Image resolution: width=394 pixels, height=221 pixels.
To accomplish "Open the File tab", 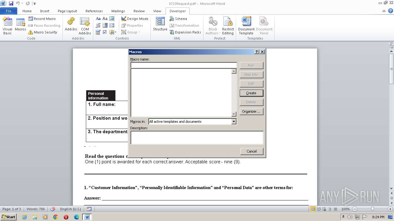I will [x=9, y=11].
